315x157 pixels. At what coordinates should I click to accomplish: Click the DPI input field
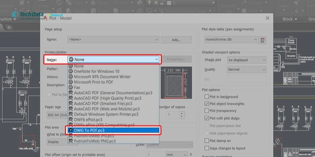247,79
